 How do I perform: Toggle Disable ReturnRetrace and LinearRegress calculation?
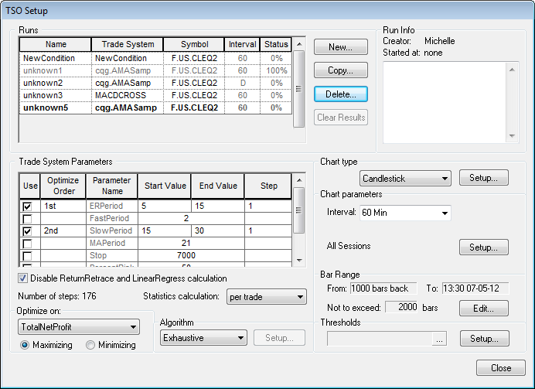23,278
